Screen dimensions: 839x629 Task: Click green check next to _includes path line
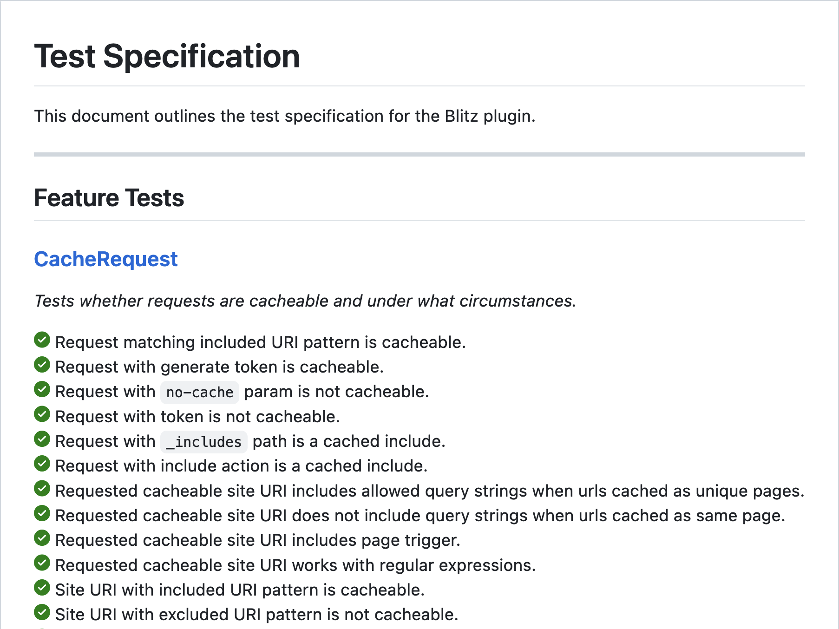coord(42,439)
